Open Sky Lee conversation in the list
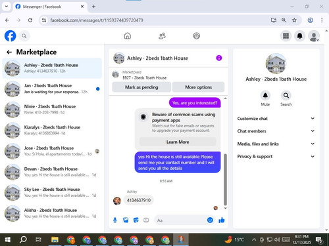Image resolution: width=329 pixels, height=246 pixels. pos(52,192)
